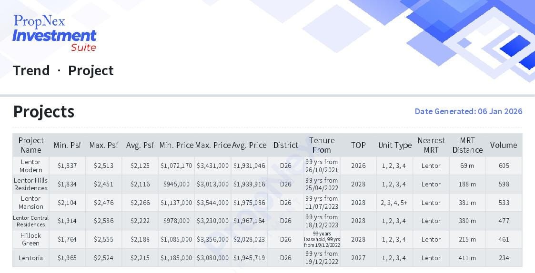Screen dimensions: 535x273
Task: Click the 411 m MRT distance cell
Action: 467,258
